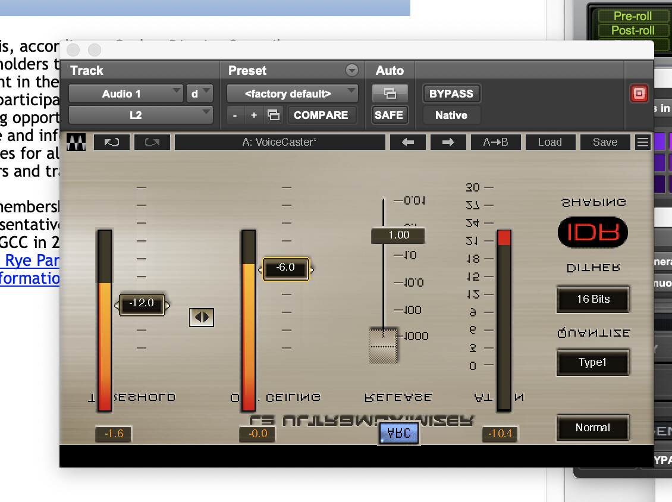672x502 pixels.
Task: Click the attenuation meter bar
Action: pyautogui.click(x=504, y=320)
